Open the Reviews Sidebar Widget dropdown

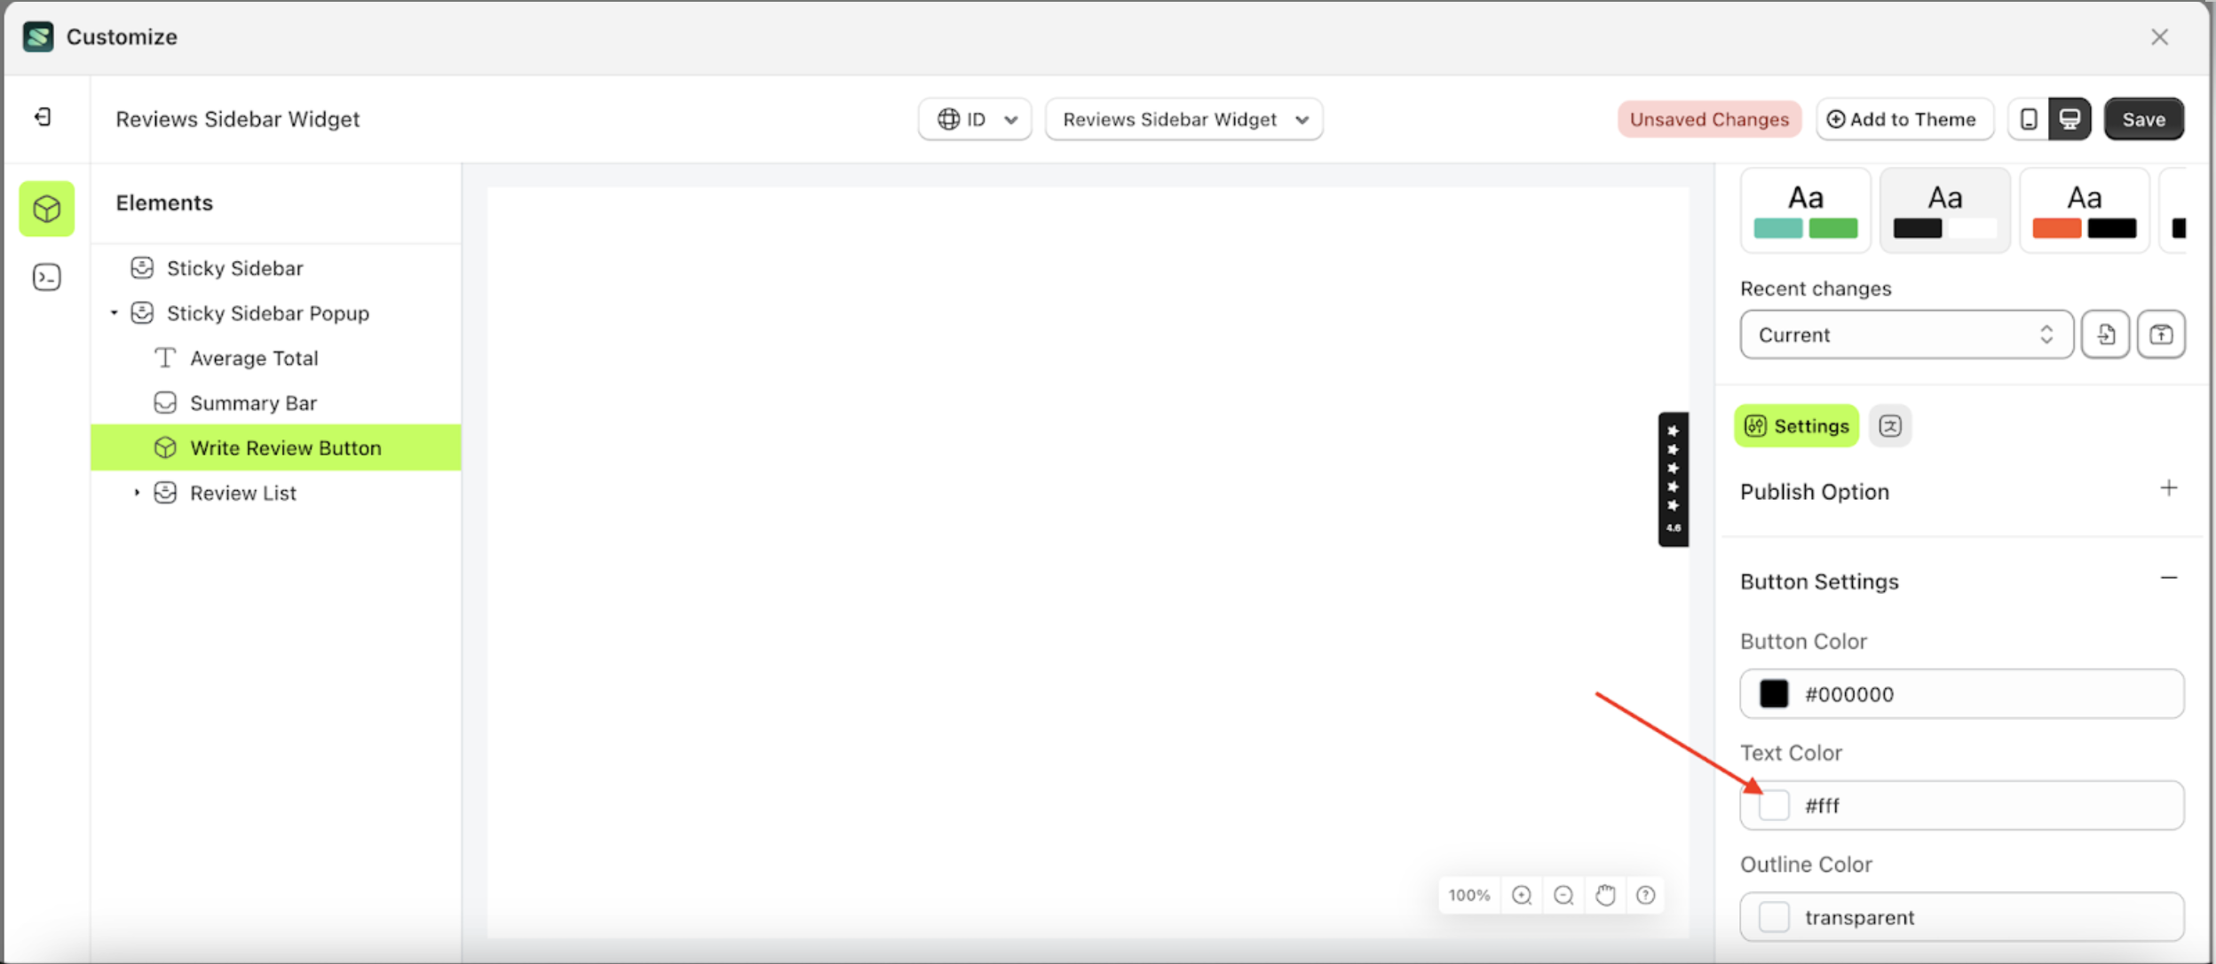(x=1183, y=119)
